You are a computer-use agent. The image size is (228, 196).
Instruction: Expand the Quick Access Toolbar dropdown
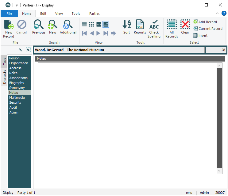pyautogui.click(x=17, y=5)
